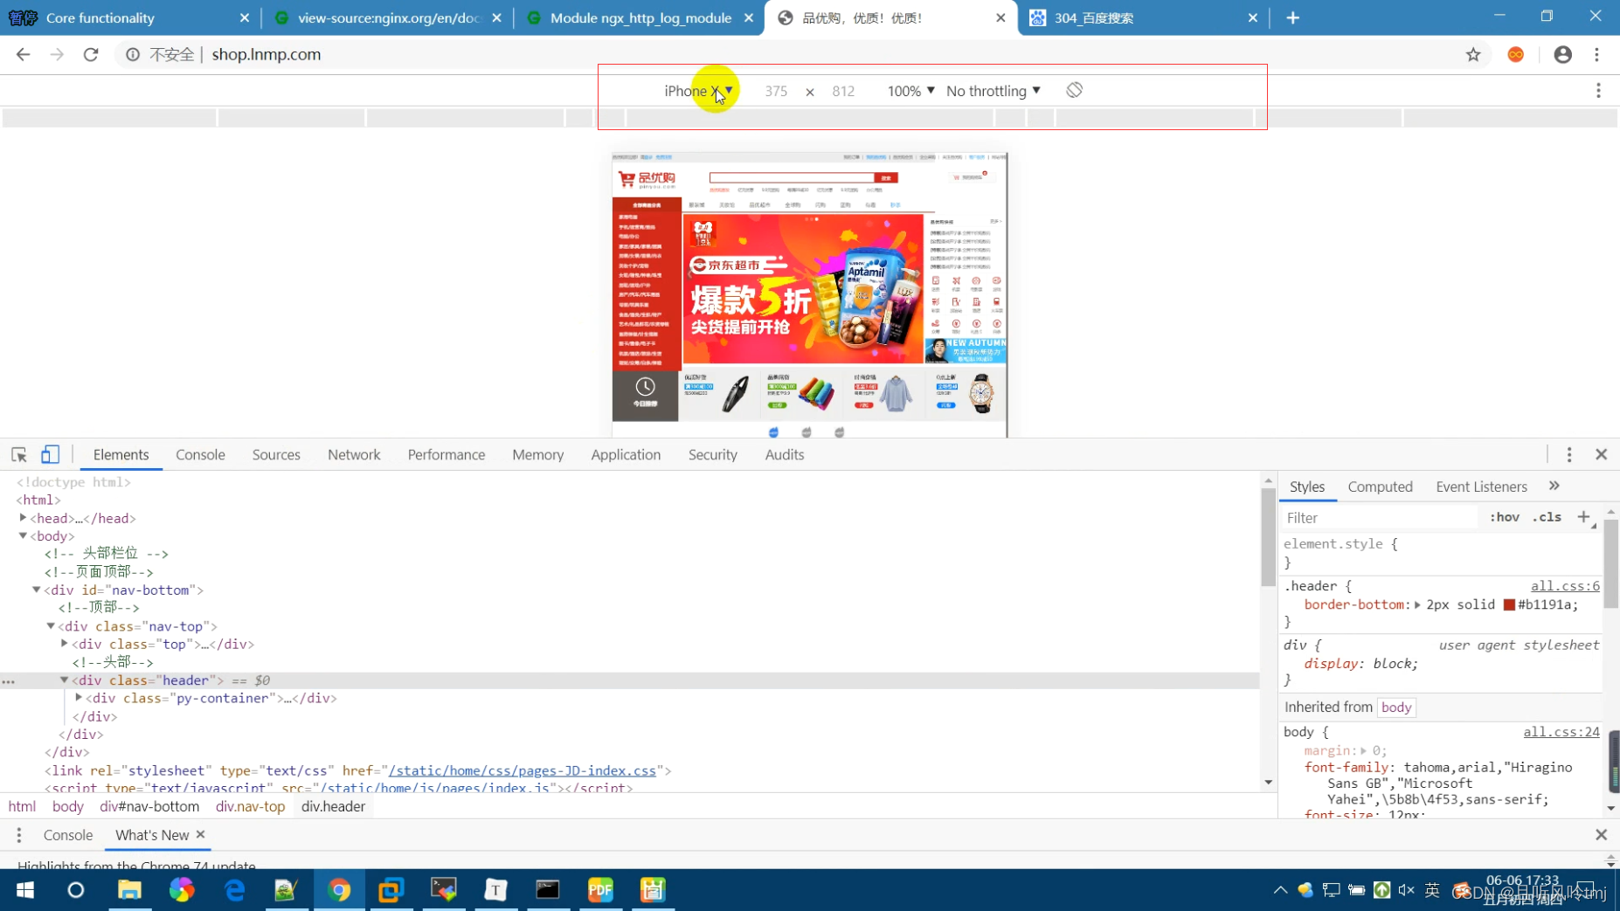The image size is (1620, 911).
Task: Open a new browser tab
Action: tap(1292, 17)
